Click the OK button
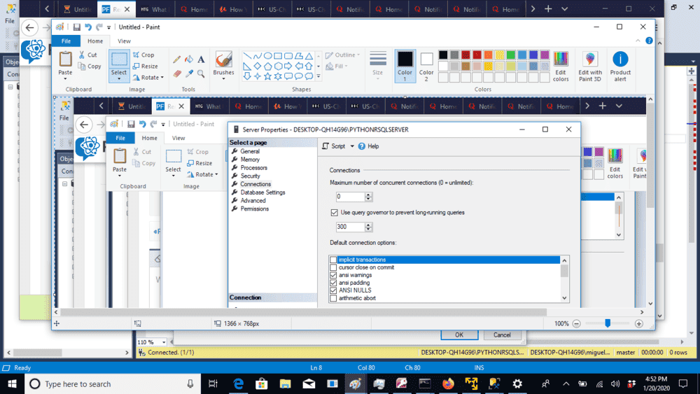 click(458, 335)
